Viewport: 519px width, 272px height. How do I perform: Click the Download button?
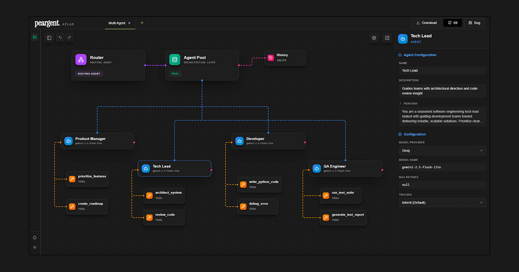tap(426, 23)
